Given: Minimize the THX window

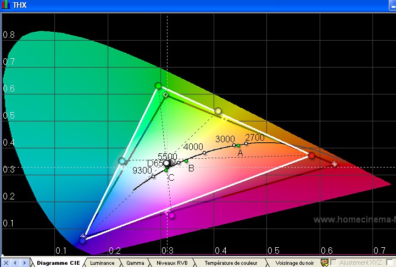Looking at the screenshot, I should pos(393,5).
